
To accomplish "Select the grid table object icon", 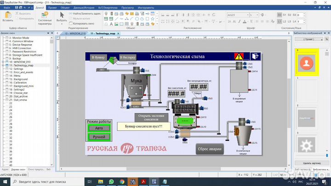I will pyautogui.click(x=127, y=24).
